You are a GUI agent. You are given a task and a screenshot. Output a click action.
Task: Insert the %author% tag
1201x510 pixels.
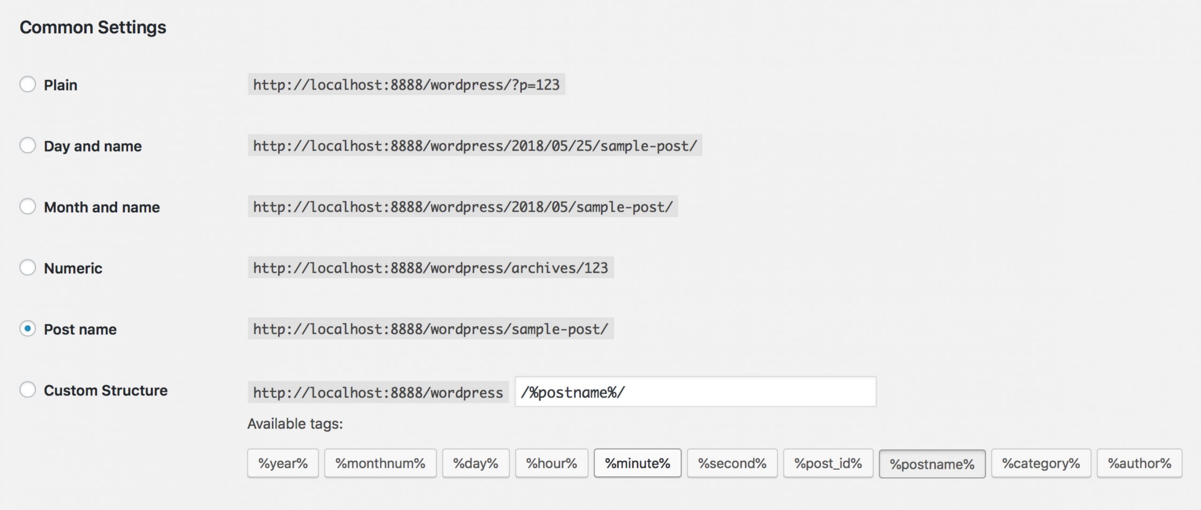(x=1140, y=464)
